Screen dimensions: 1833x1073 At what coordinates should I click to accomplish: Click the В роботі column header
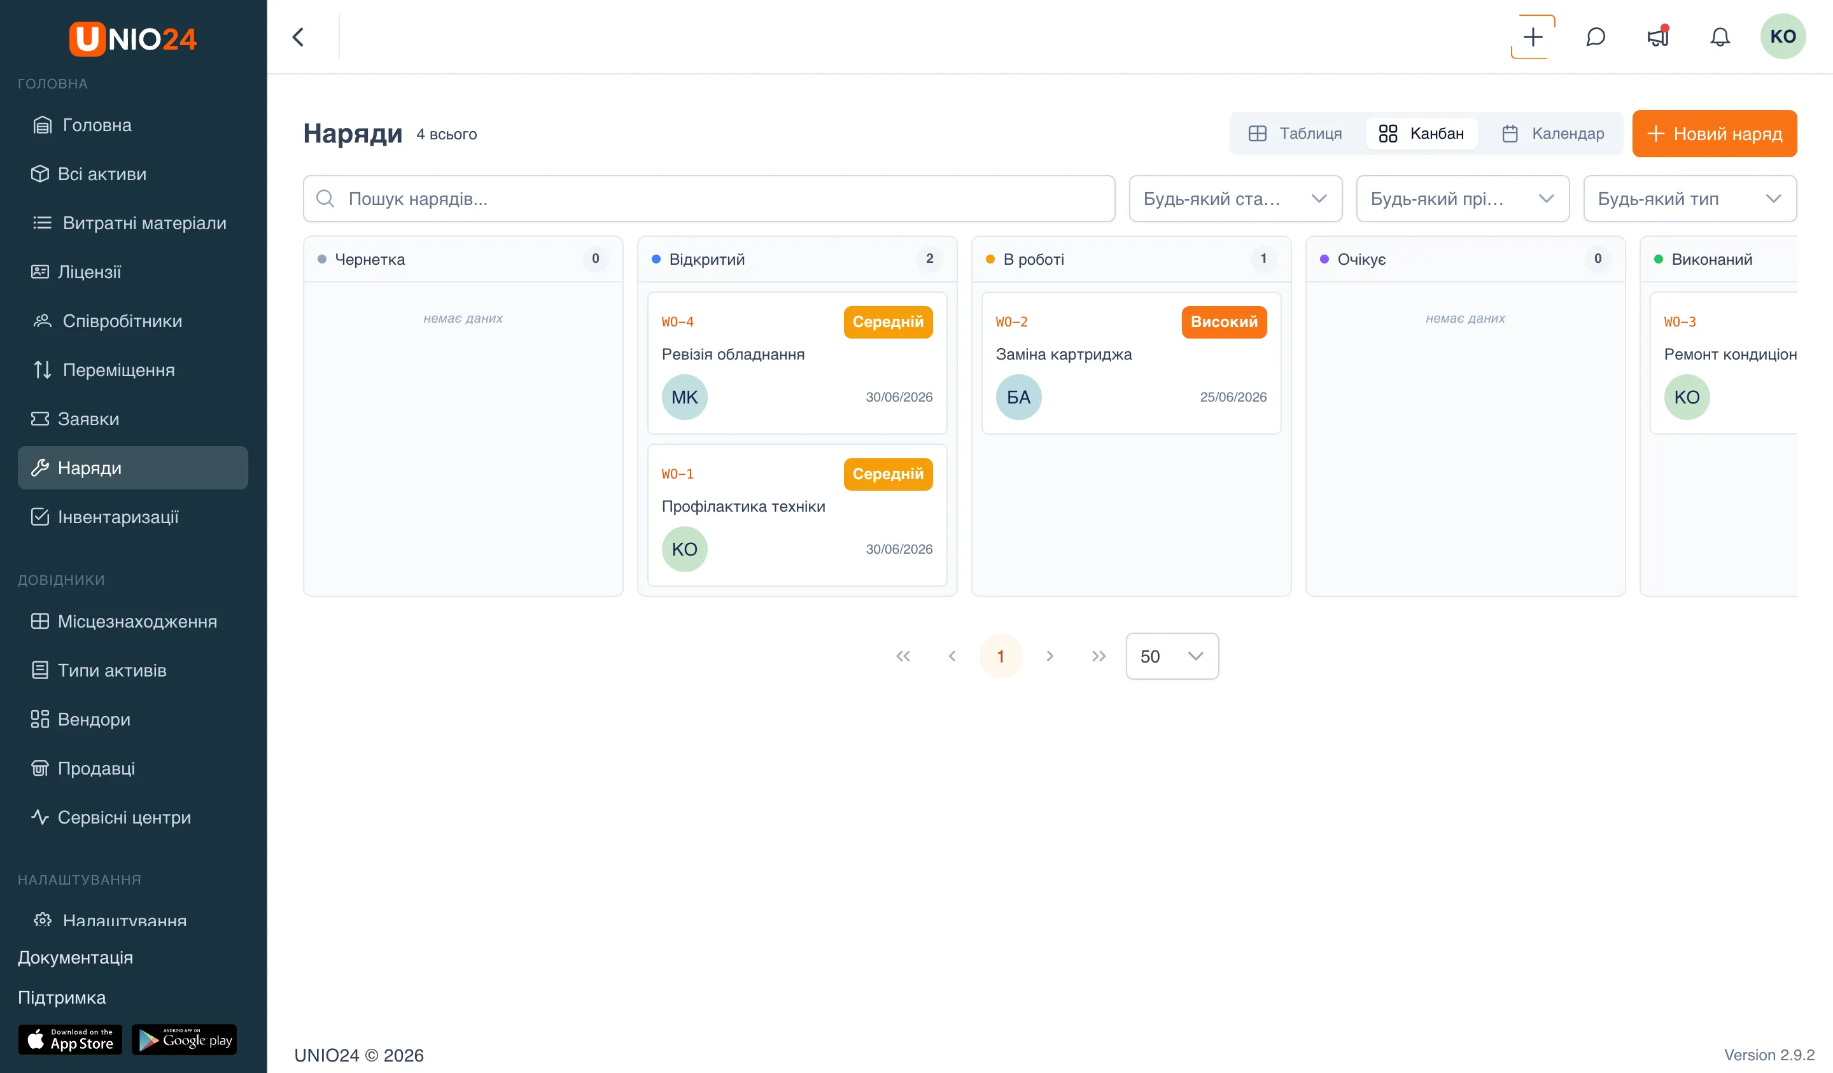tap(1131, 259)
